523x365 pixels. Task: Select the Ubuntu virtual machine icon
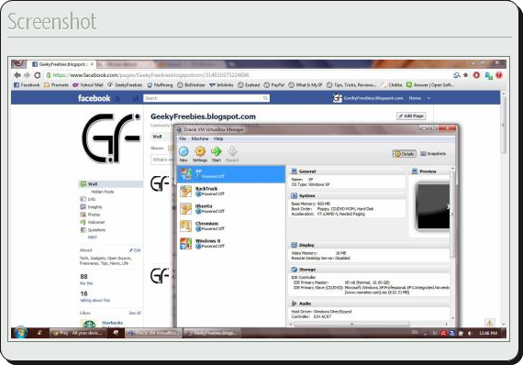point(185,209)
